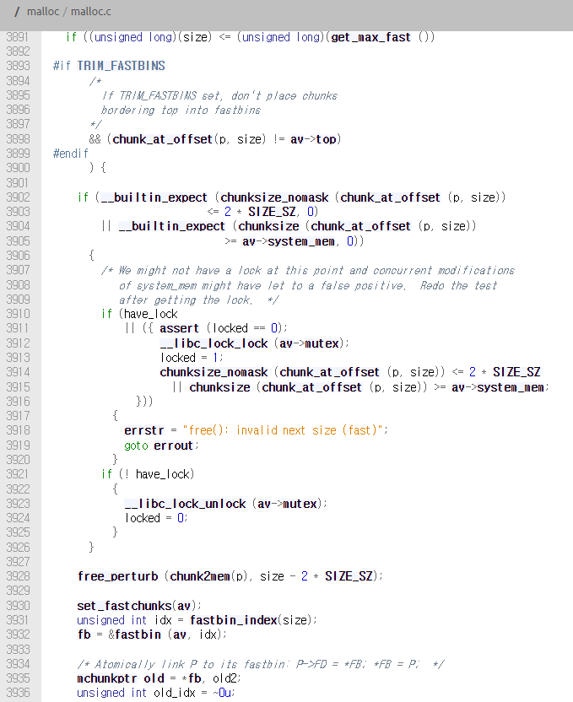Click the goto keyword on line 3919

click(136, 445)
